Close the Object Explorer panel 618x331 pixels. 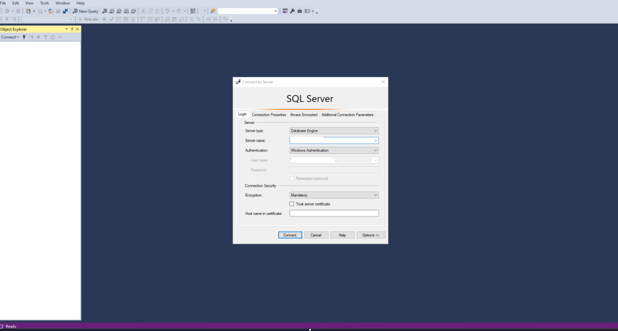click(78, 29)
